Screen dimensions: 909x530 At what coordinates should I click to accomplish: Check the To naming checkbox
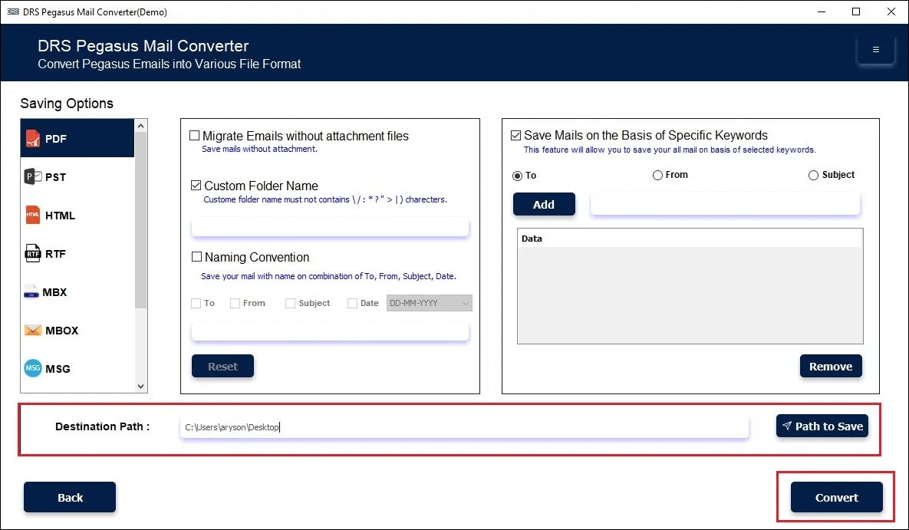196,303
